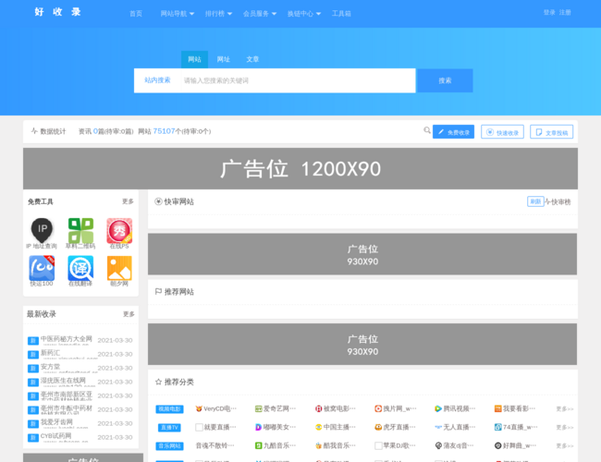Click the blue badge beside CYB试药网
Image resolution: width=601 pixels, height=462 pixels.
pyautogui.click(x=33, y=437)
